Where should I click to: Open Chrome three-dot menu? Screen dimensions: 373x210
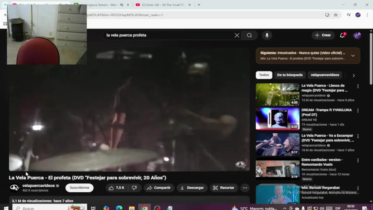coord(367,15)
